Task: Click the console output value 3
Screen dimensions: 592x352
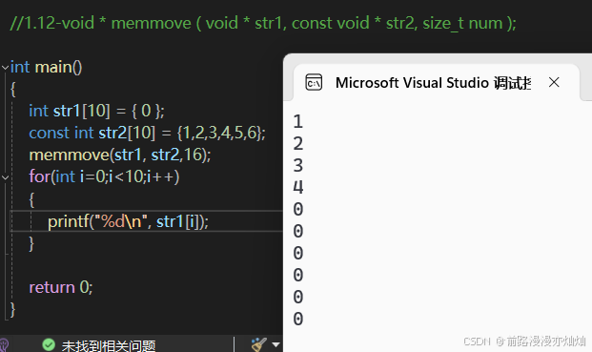Action: point(298,165)
